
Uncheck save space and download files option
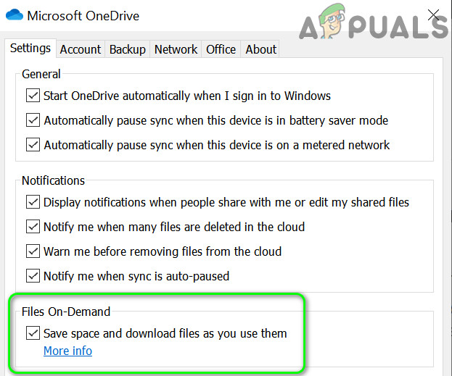click(33, 333)
